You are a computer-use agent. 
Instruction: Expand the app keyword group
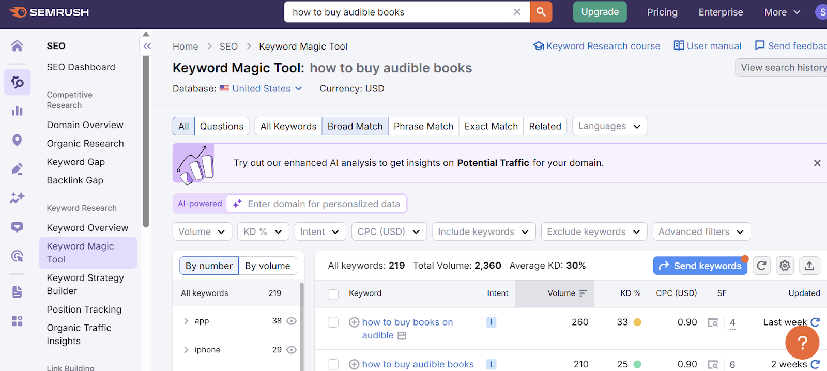pos(186,321)
